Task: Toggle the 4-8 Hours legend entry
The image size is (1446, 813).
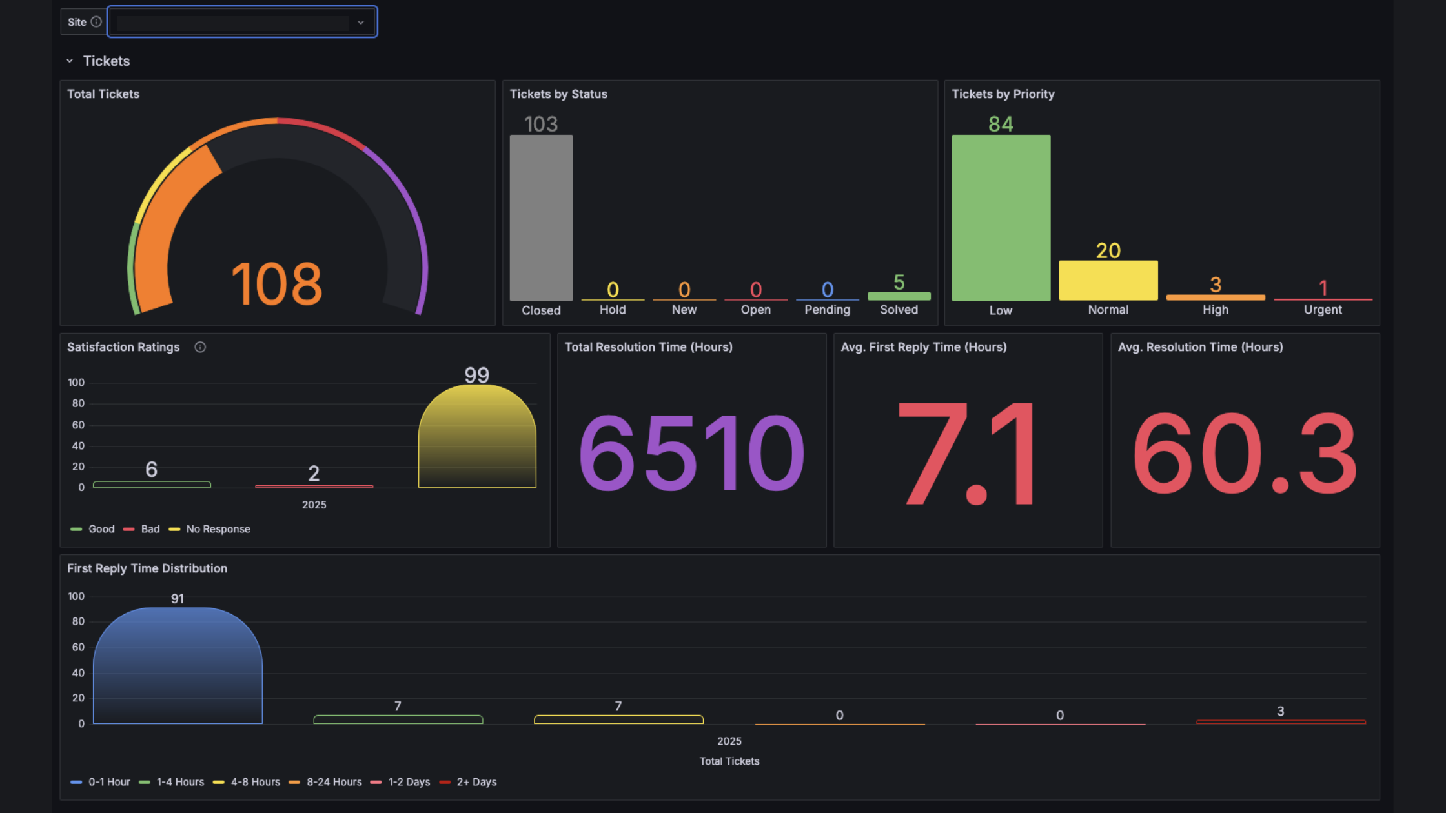Action: 255,782
